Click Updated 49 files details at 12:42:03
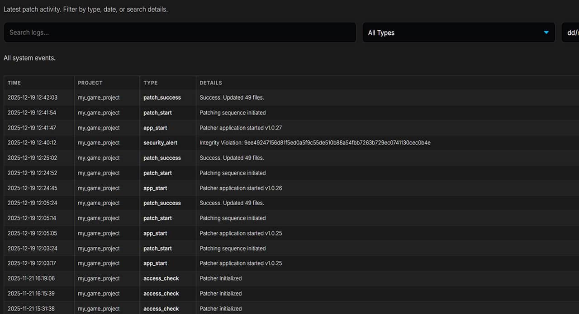The height and width of the screenshot is (314, 579). [x=232, y=97]
